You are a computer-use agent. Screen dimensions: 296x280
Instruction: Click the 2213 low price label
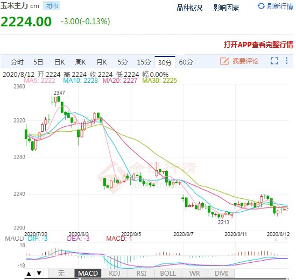pos(223,222)
